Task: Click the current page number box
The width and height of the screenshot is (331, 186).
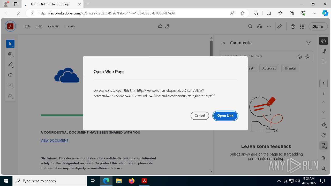Action: pyautogui.click(x=323, y=83)
